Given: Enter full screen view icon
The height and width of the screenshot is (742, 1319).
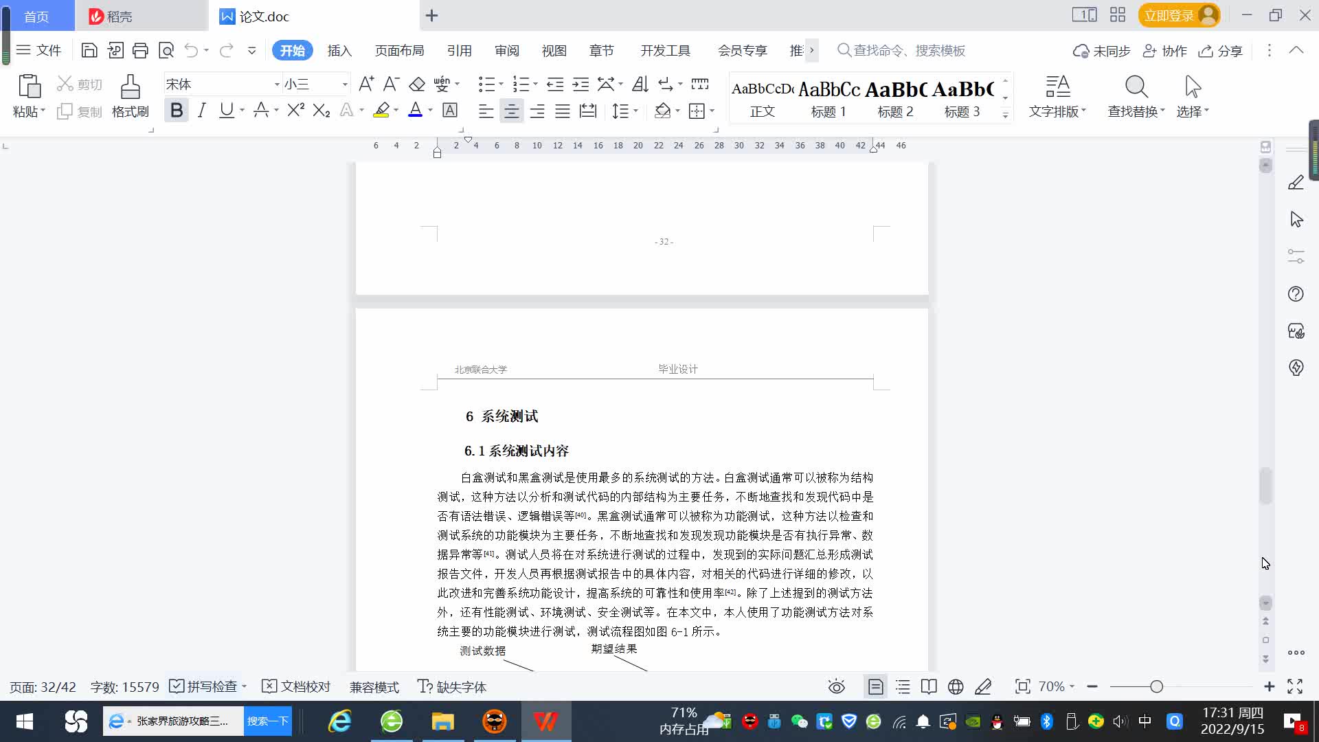Looking at the screenshot, I should 1295,686.
